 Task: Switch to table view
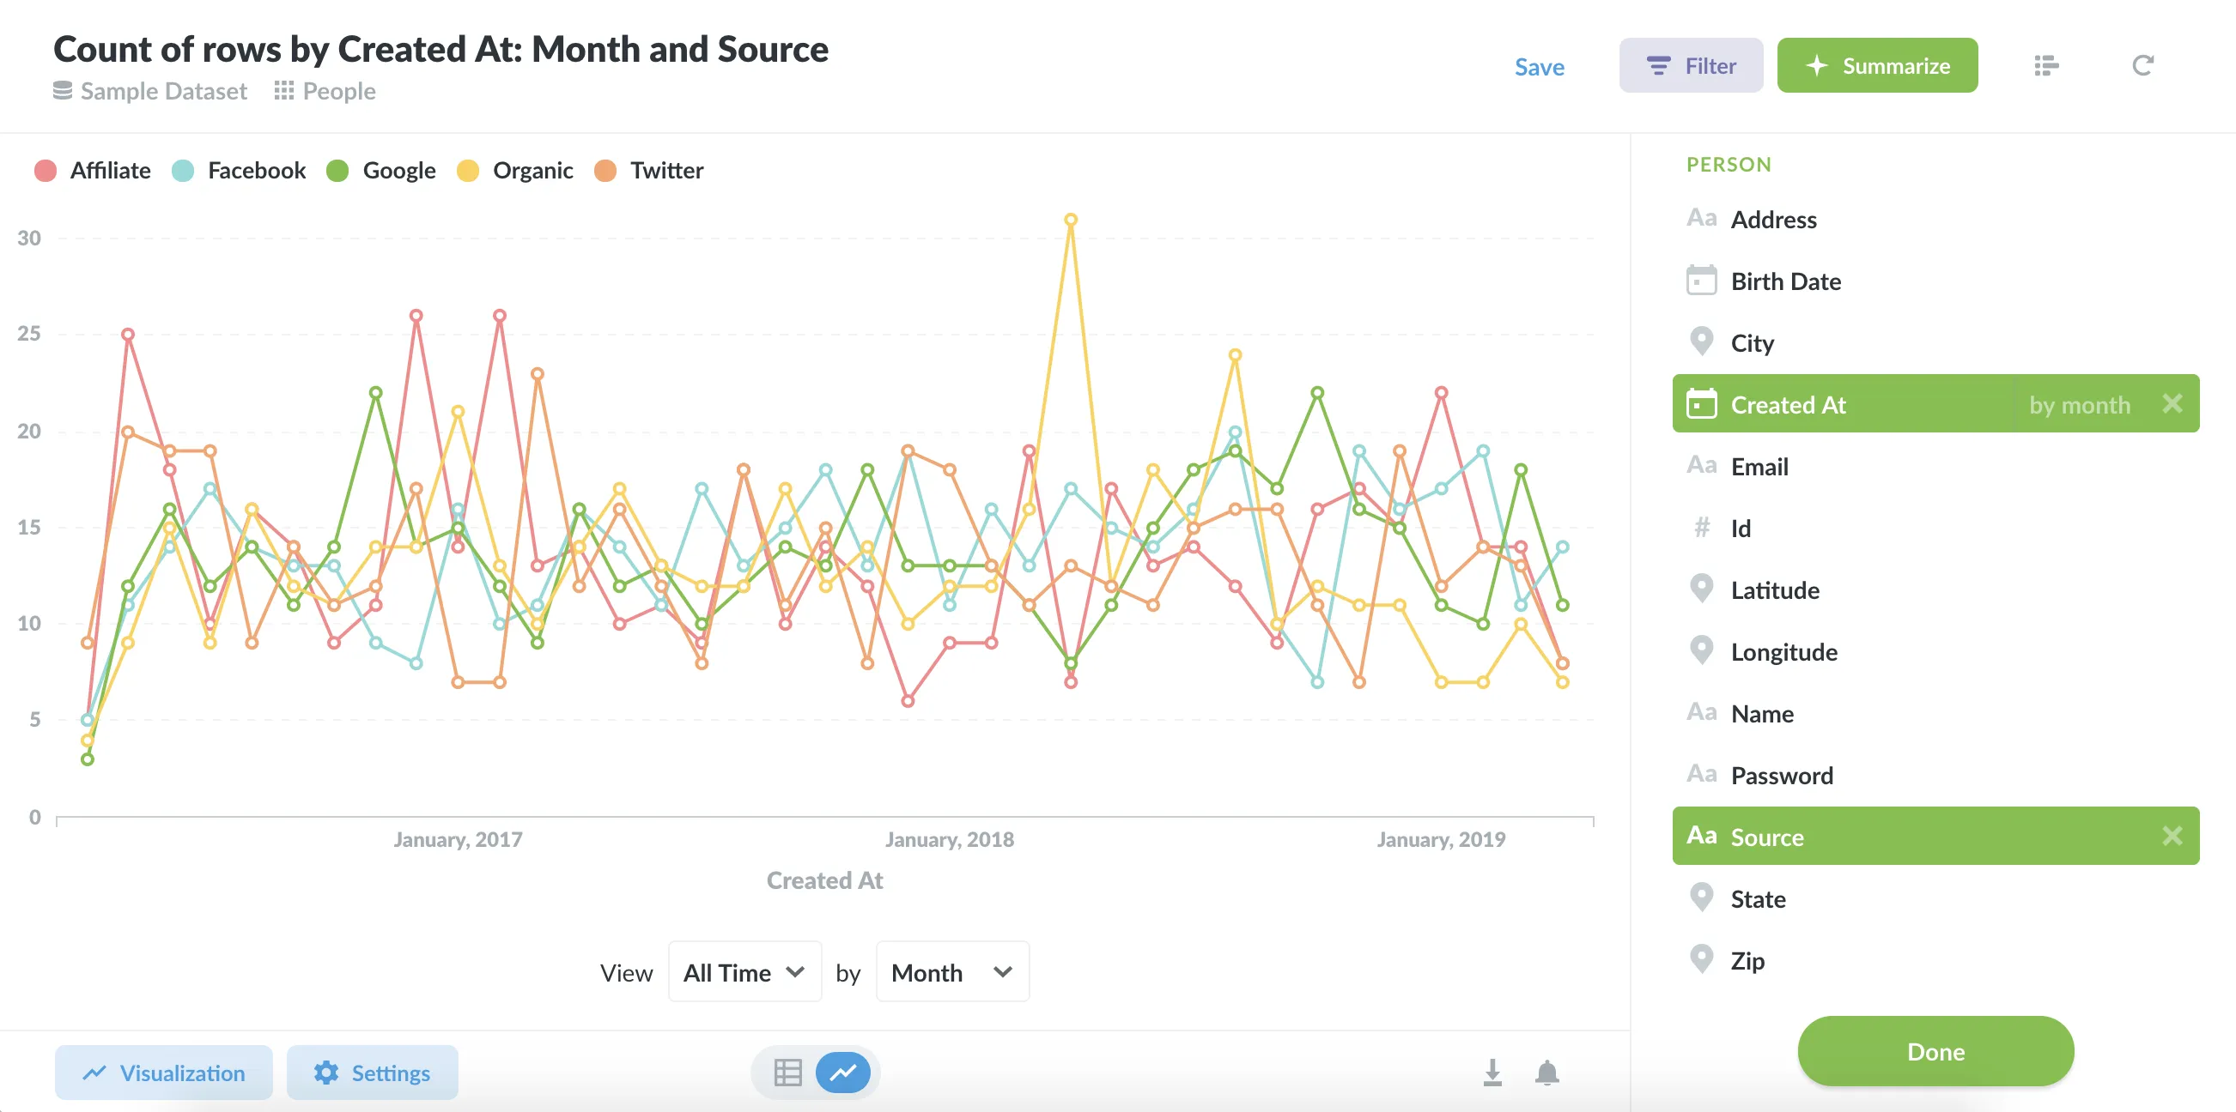[x=787, y=1073]
